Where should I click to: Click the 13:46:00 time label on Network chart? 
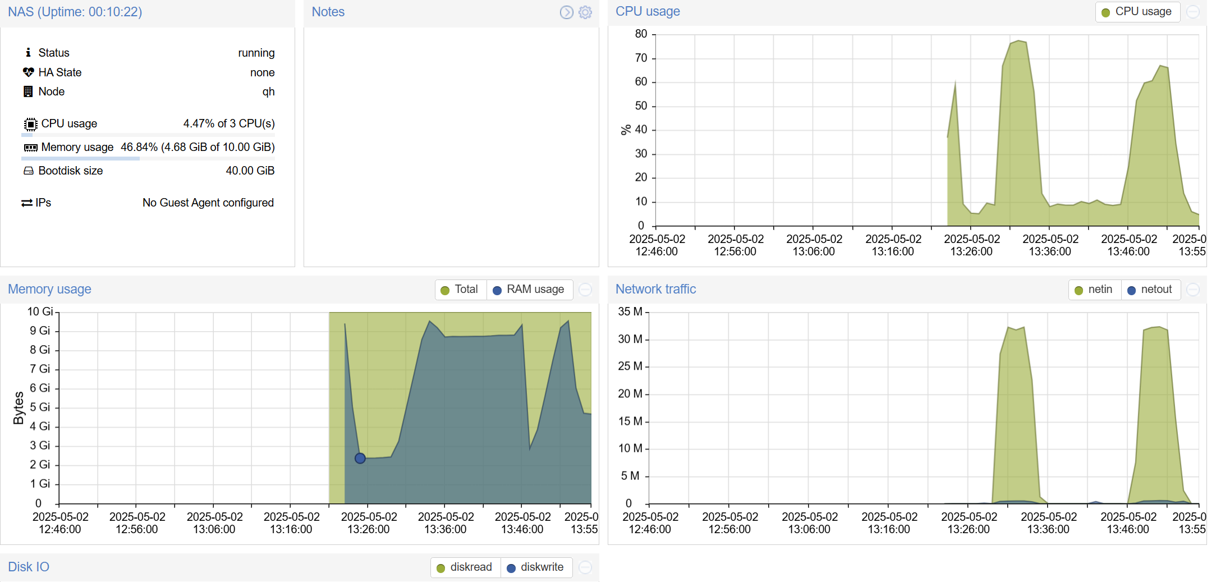pos(1128,523)
